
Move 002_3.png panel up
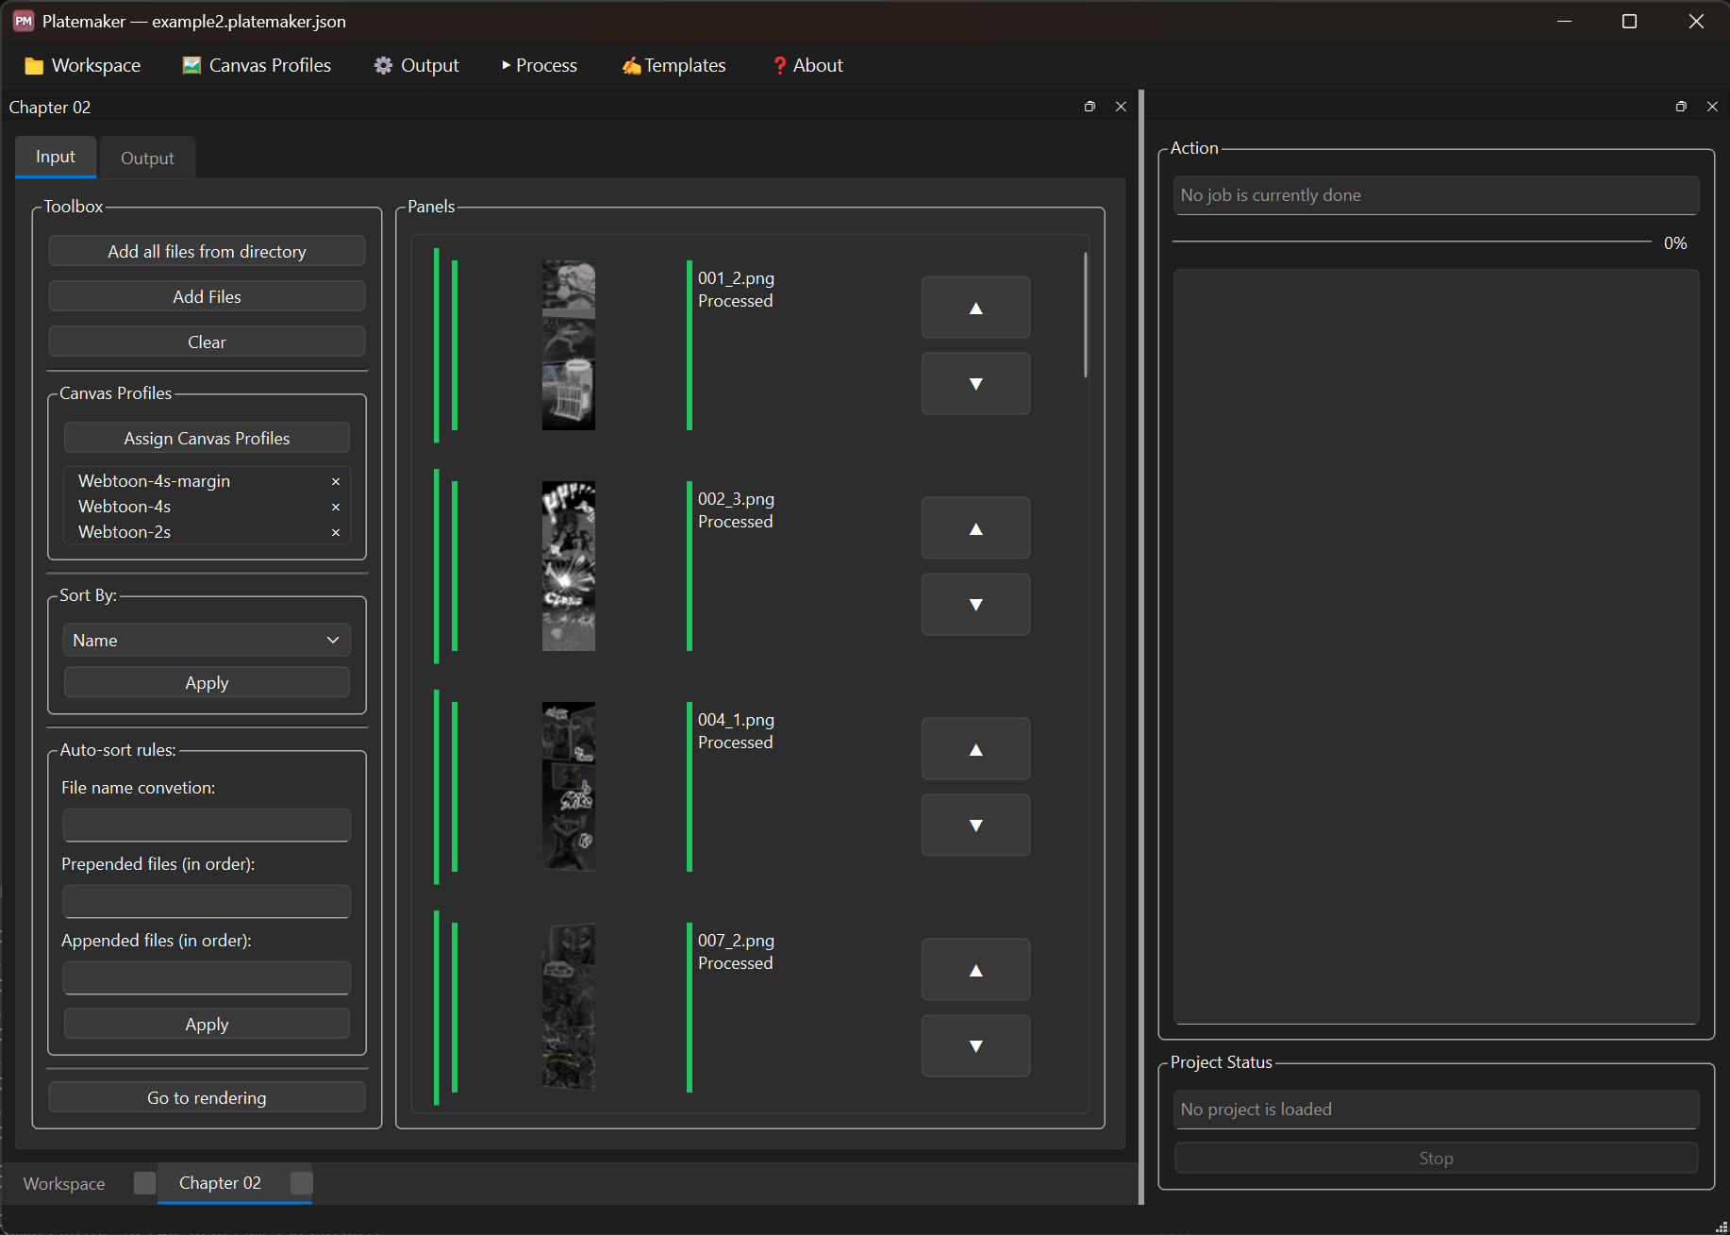pos(975,528)
